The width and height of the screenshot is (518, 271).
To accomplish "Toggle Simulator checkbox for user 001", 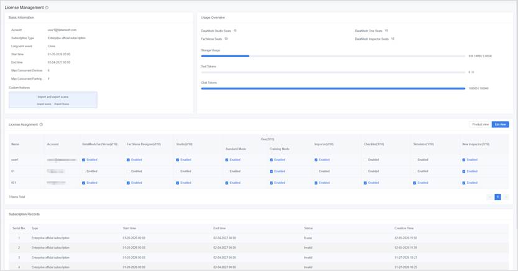I will 415,183.
